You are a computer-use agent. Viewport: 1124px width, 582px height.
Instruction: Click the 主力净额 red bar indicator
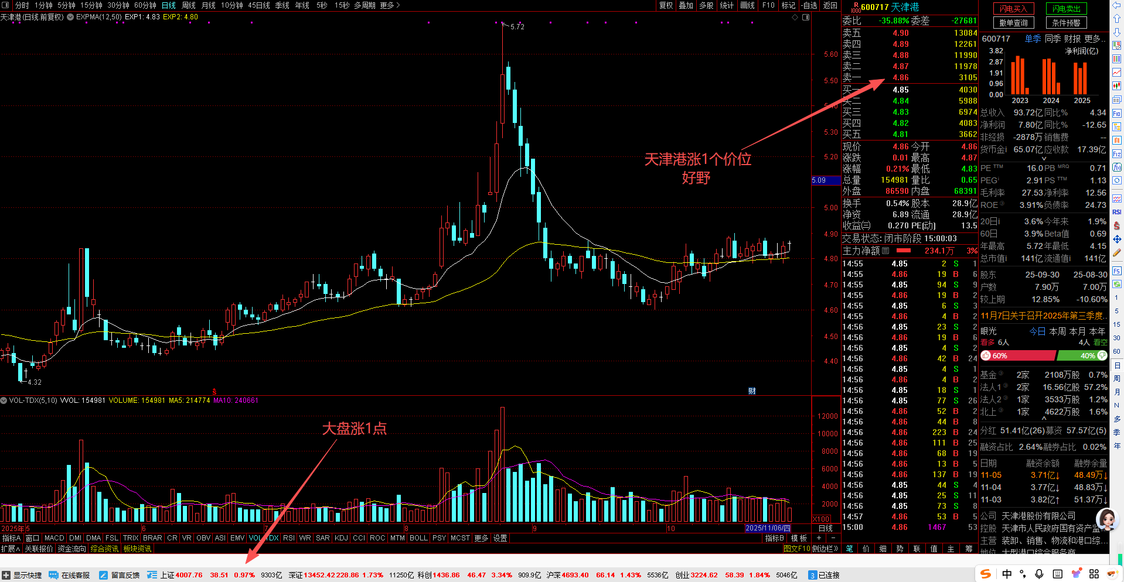coord(904,251)
